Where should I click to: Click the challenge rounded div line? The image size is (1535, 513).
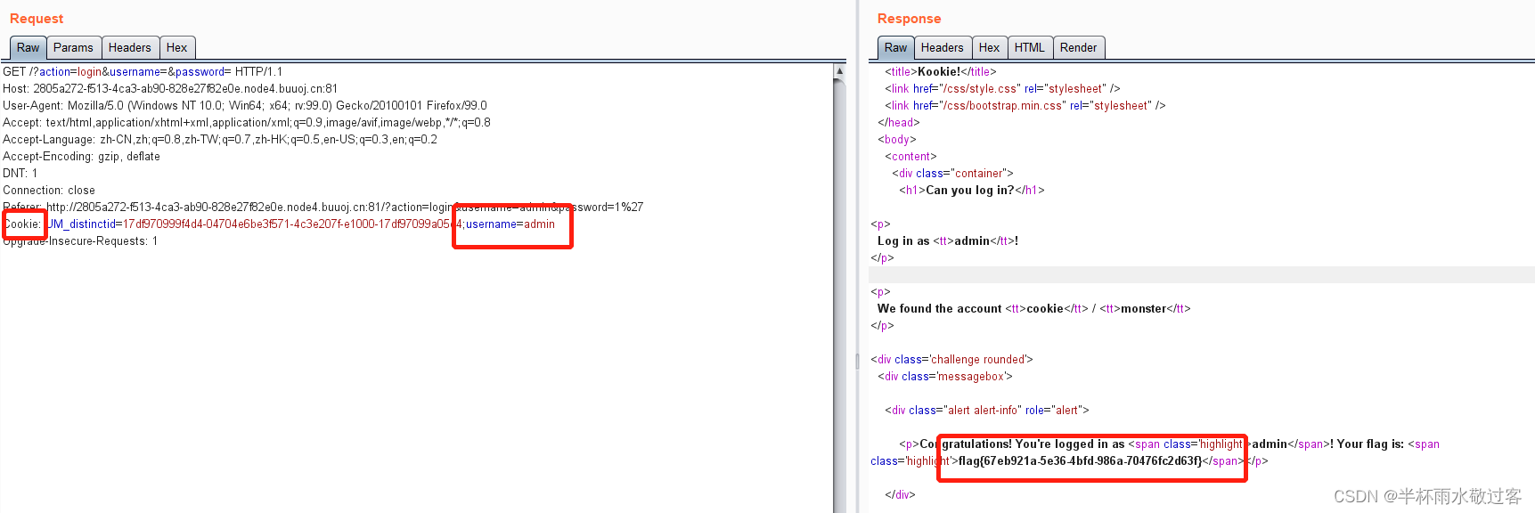pos(951,360)
